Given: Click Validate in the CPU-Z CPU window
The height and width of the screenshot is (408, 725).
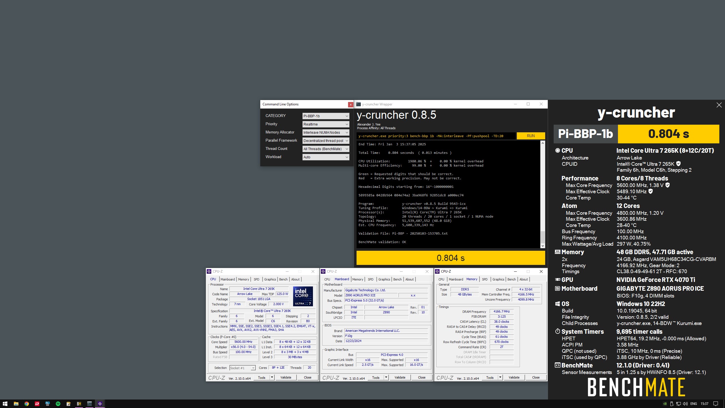Looking at the screenshot, I should pos(286,377).
